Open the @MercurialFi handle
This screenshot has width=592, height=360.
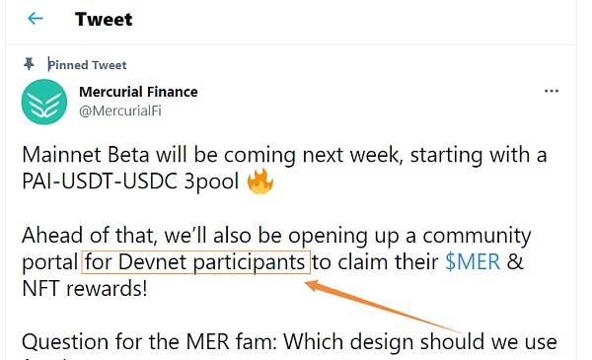pyautogui.click(x=120, y=110)
